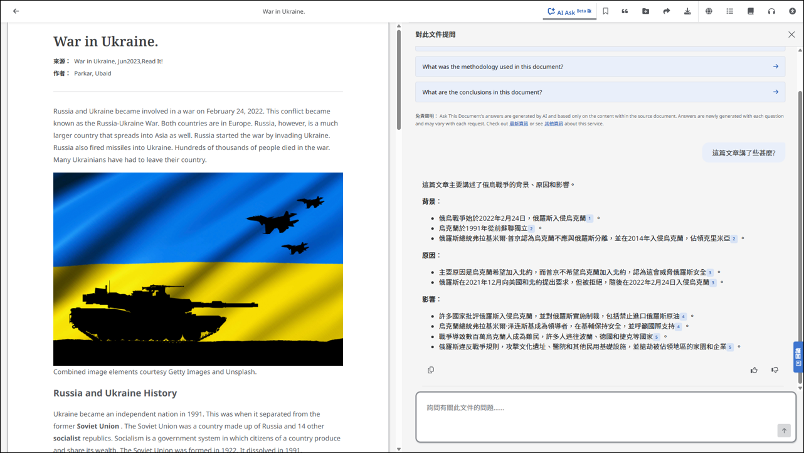This screenshot has height=453, width=804.
Task: Click author name 'Parkar, Ubaid'
Action: click(93, 73)
